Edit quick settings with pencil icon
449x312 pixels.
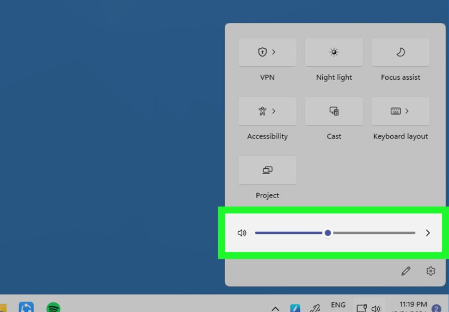406,271
